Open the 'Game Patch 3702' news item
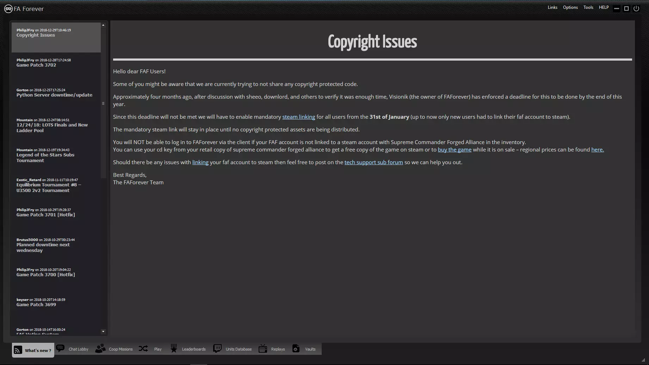 [x=56, y=67]
